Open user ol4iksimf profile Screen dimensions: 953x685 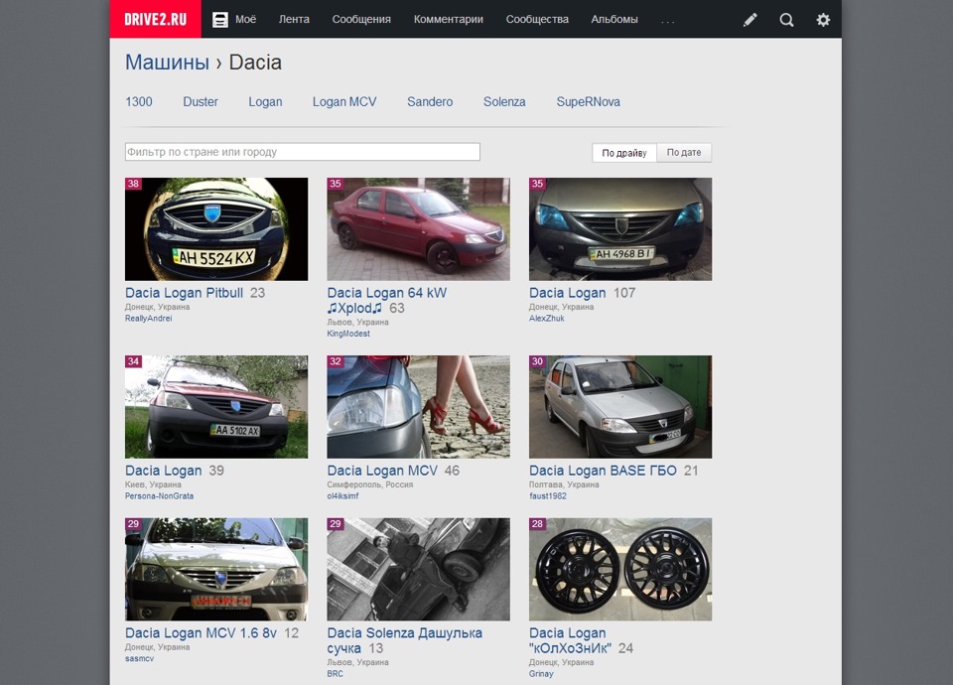pyautogui.click(x=342, y=496)
